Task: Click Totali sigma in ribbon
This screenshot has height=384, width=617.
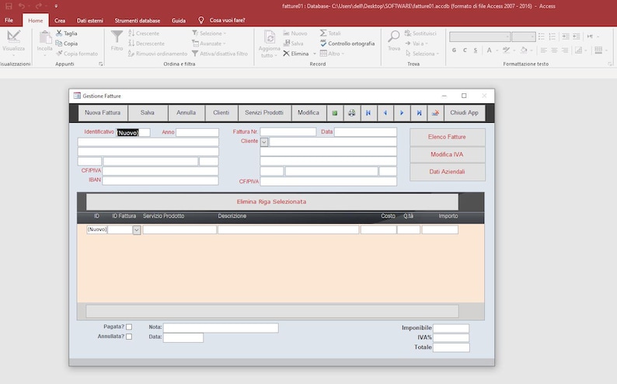Action: tap(330, 33)
